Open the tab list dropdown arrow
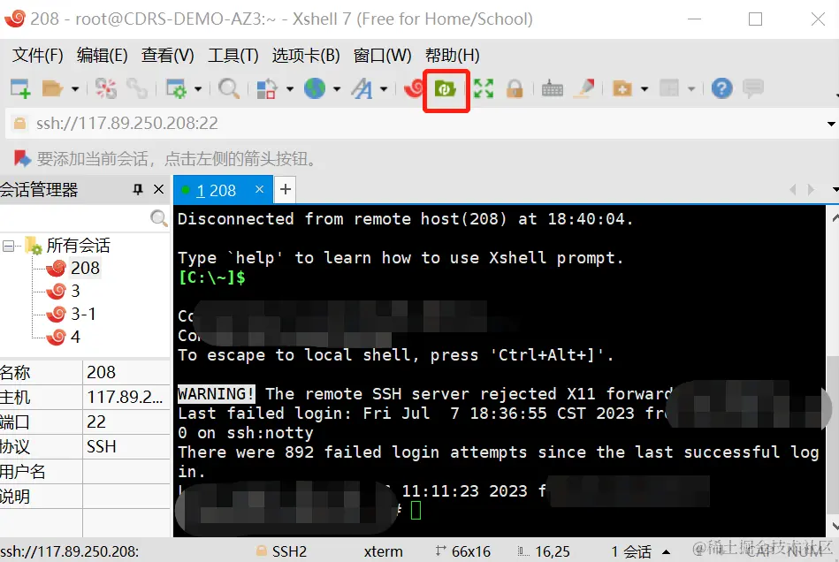Image resolution: width=839 pixels, height=562 pixels. [835, 190]
